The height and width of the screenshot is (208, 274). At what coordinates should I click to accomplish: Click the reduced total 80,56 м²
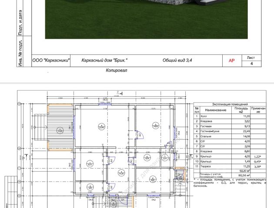click(244, 175)
